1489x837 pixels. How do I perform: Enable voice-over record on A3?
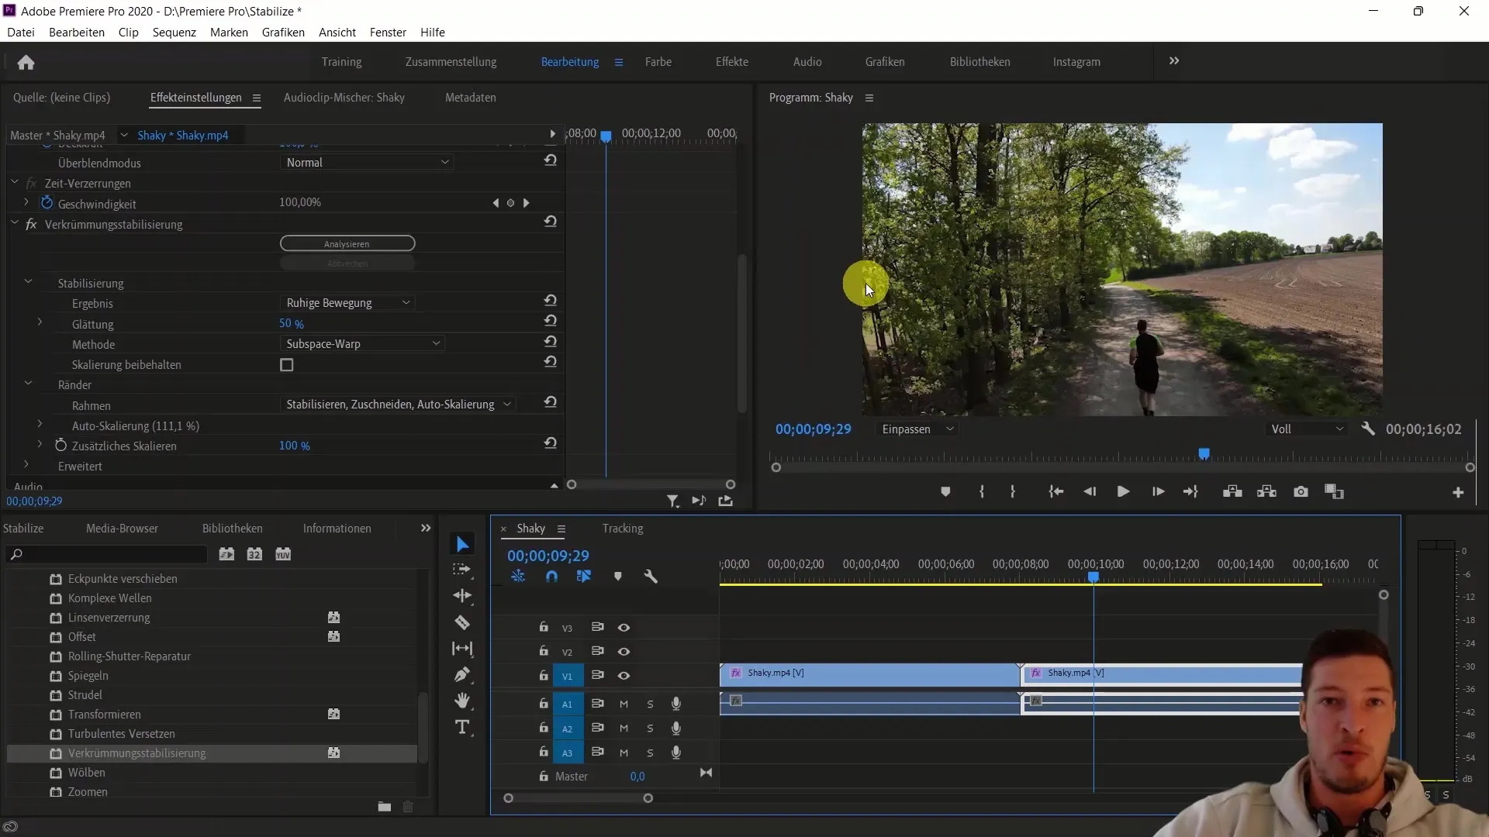tap(676, 753)
